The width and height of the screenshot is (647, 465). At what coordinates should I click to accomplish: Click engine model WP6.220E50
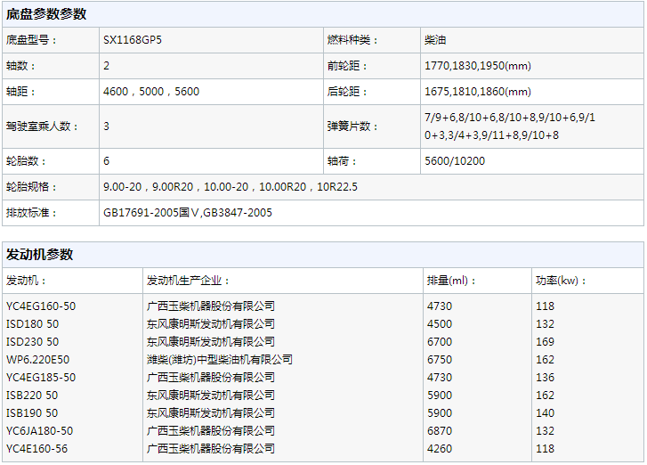[37, 359]
